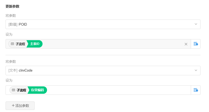
Task: Expand the POID dropdown chevron
Action: [196, 24]
